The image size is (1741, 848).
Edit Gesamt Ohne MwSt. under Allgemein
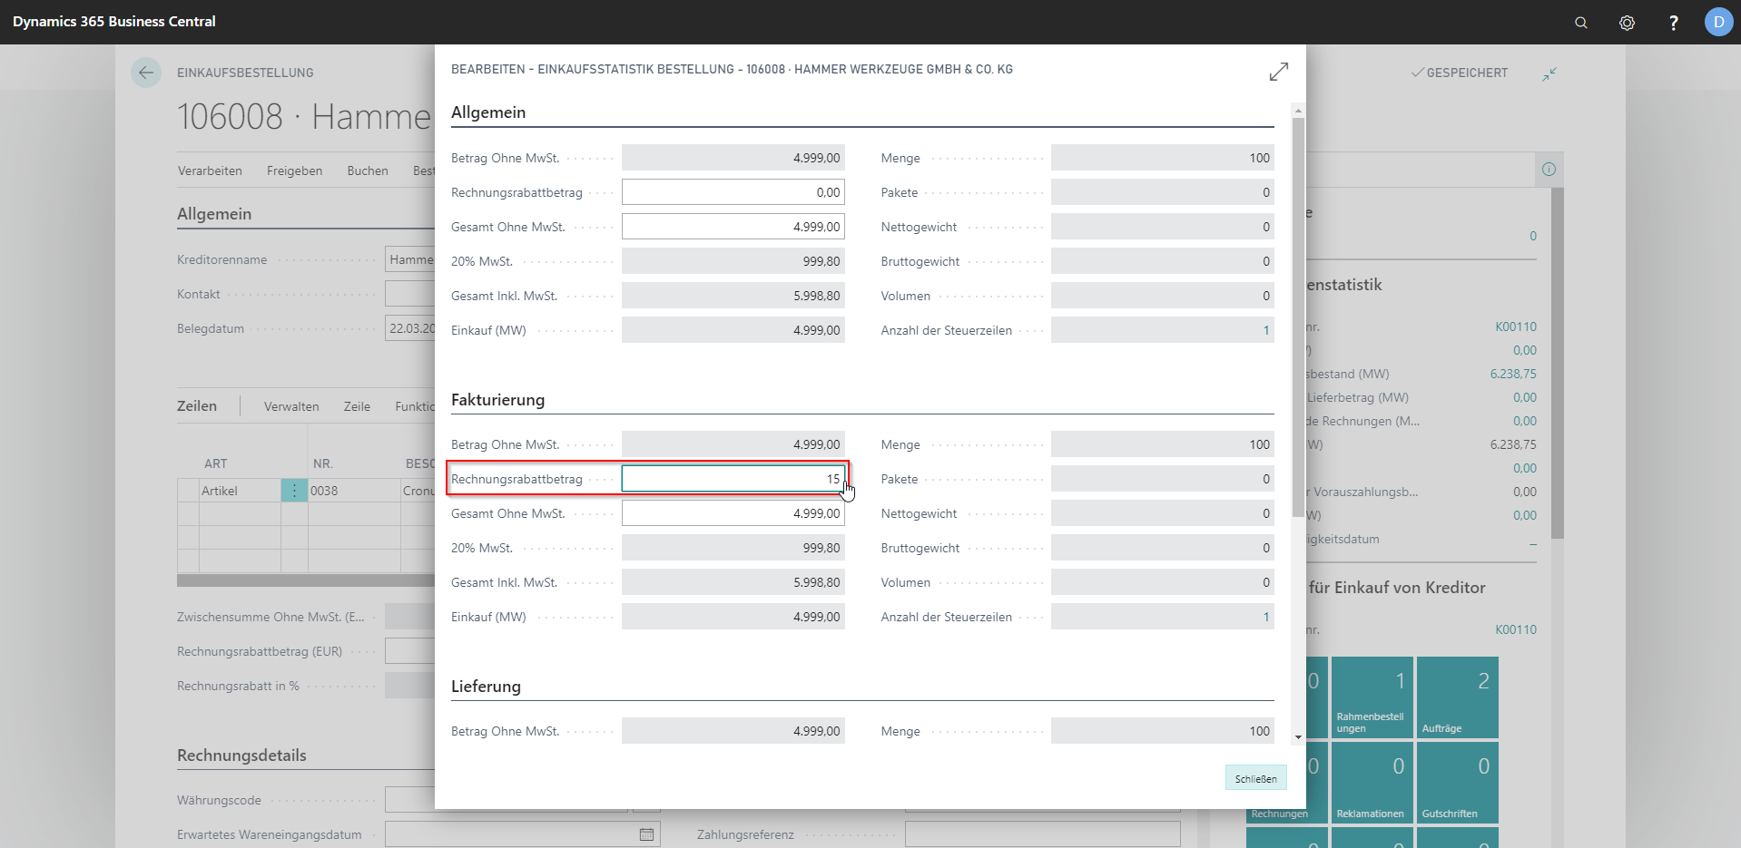[x=733, y=227]
